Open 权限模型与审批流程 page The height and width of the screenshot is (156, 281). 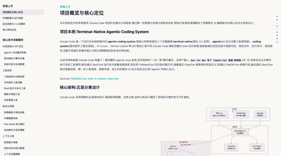click(14, 112)
